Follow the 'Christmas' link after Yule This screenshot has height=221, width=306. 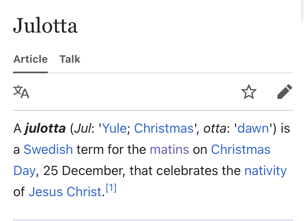click(164, 129)
